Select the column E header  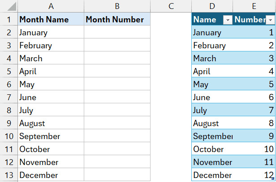point(254,6)
